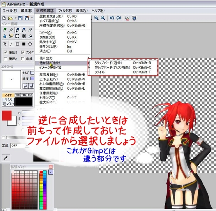Screen dimensions: 216x211
Task: Open the フィルタ(F) menu
Action: pos(65,10)
